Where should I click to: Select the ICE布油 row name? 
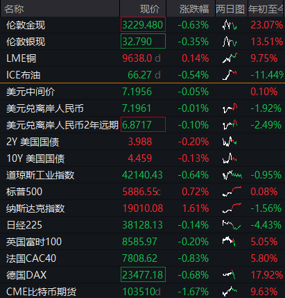tap(24, 75)
